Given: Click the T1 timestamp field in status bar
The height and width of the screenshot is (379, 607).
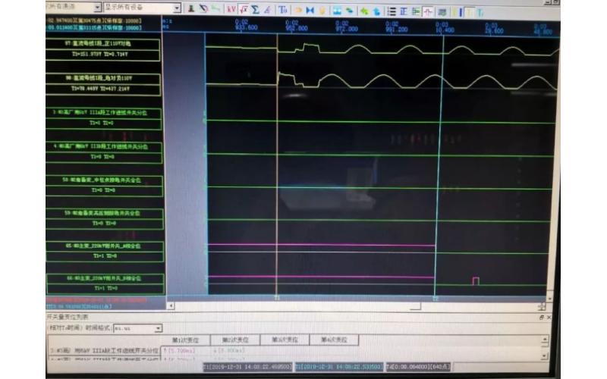Looking at the screenshot, I should (x=247, y=367).
